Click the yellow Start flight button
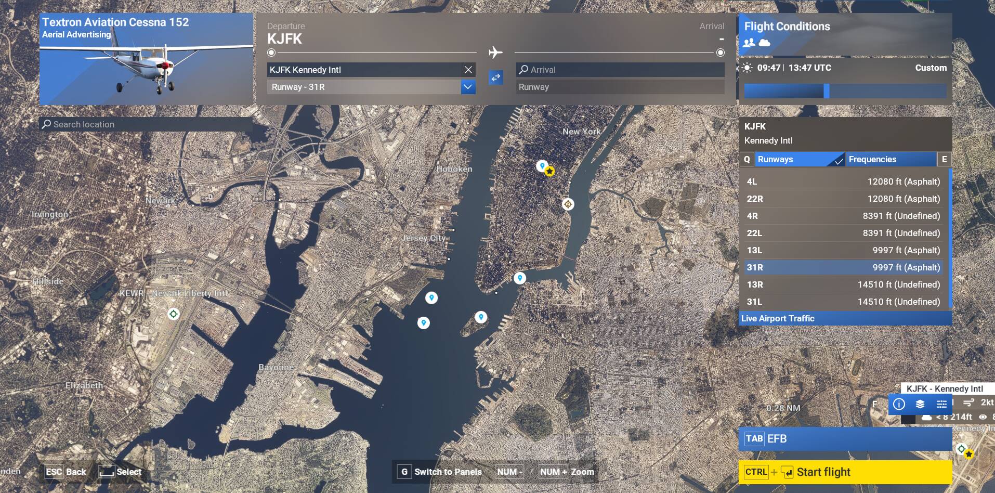Screen dimensions: 995x493 [x=845, y=472]
